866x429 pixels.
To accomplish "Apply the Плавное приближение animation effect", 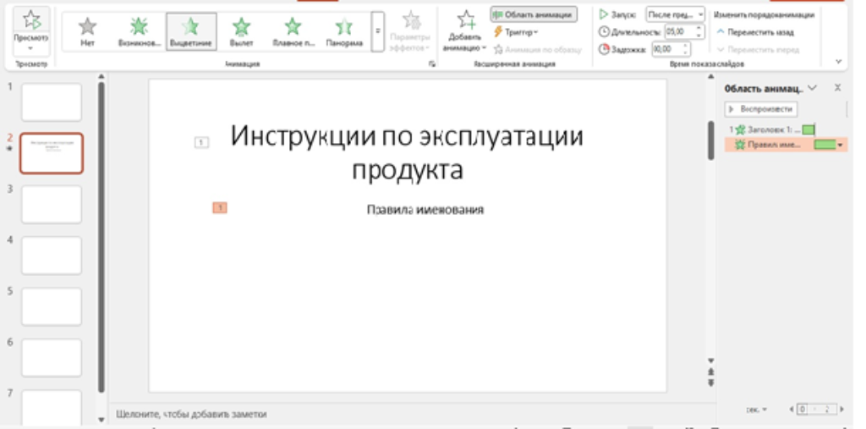I will (x=293, y=31).
